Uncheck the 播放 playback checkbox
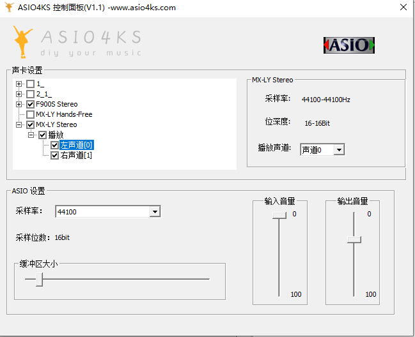This screenshot has width=415, height=337. coord(43,135)
